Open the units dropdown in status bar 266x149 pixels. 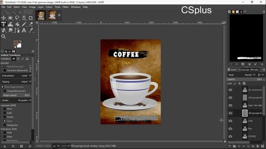tap(57, 146)
